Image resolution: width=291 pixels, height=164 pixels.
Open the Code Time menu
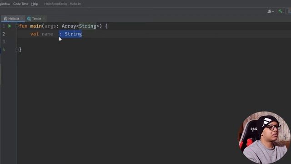tap(20, 4)
